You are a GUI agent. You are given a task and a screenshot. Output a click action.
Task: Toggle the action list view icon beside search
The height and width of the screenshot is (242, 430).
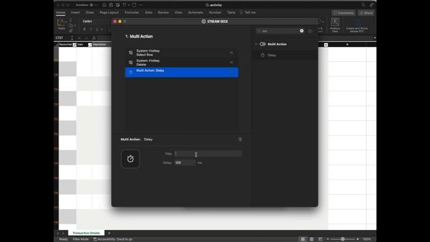click(310, 31)
